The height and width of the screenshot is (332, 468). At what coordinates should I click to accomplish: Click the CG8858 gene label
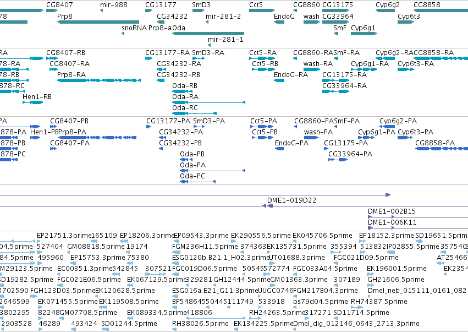point(427,5)
